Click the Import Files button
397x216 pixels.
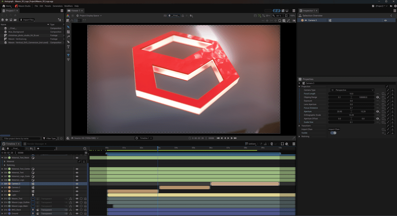pyautogui.click(x=27, y=20)
